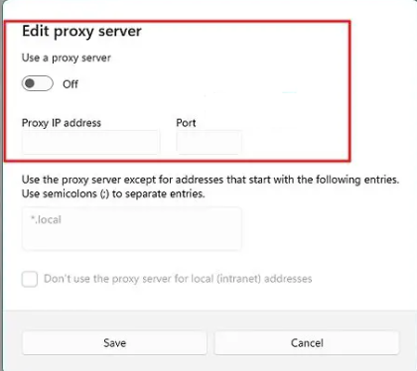
Task: Click the Port input field
Action: point(209,142)
